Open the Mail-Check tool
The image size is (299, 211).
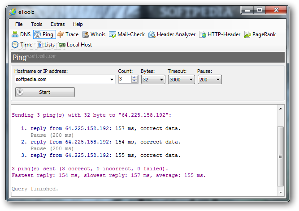pos(127,34)
